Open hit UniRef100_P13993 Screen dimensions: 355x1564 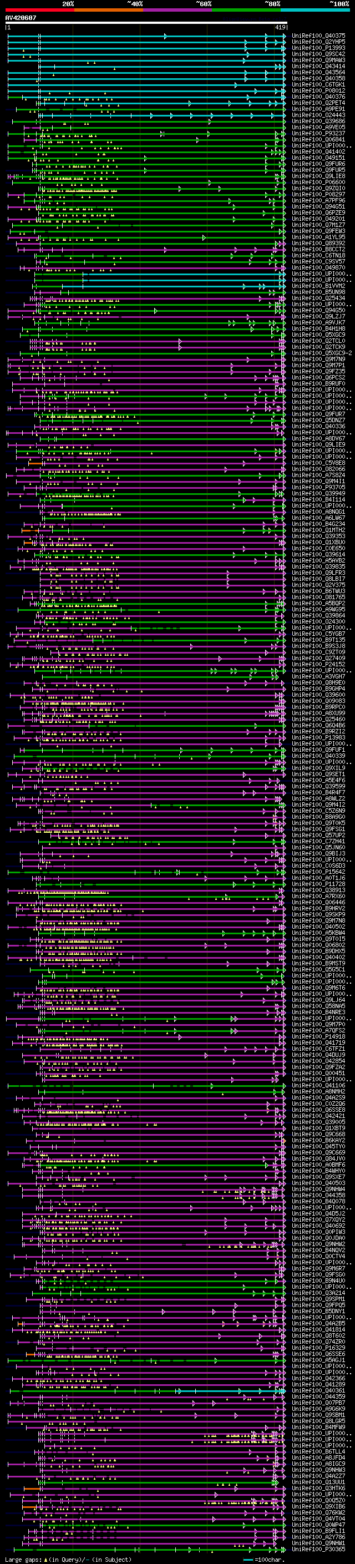[x=318, y=48]
